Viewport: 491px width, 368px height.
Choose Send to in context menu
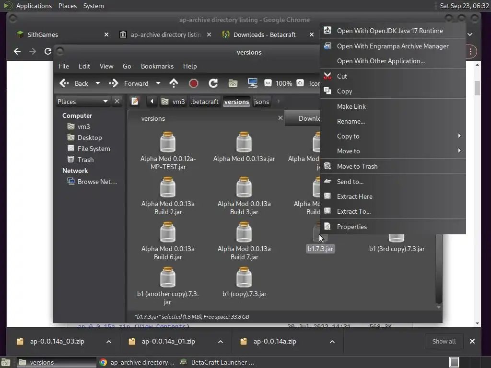(393, 182)
